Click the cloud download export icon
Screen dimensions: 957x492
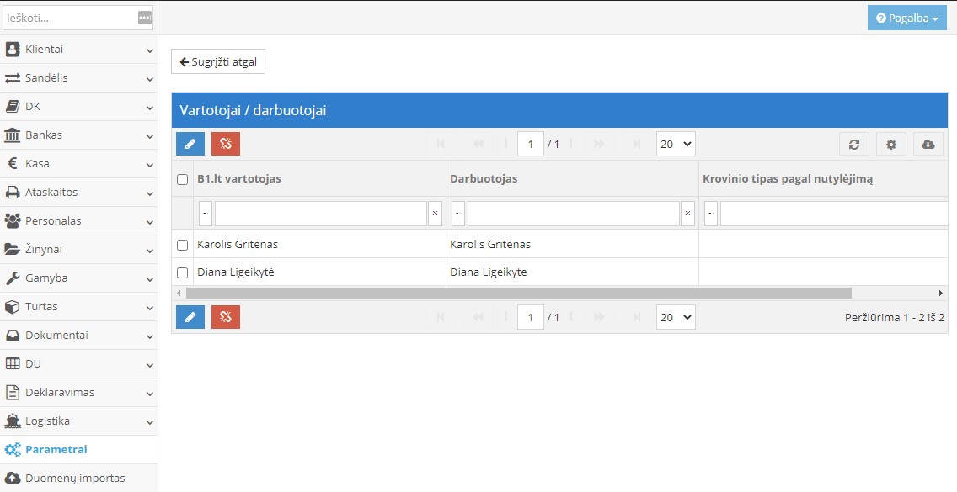coord(928,144)
